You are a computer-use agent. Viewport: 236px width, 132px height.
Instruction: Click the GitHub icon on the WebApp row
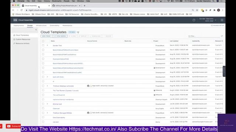(88, 86)
